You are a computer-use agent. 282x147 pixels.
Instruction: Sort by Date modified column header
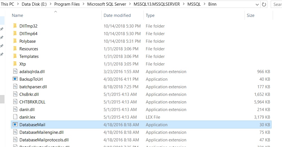[117, 15]
